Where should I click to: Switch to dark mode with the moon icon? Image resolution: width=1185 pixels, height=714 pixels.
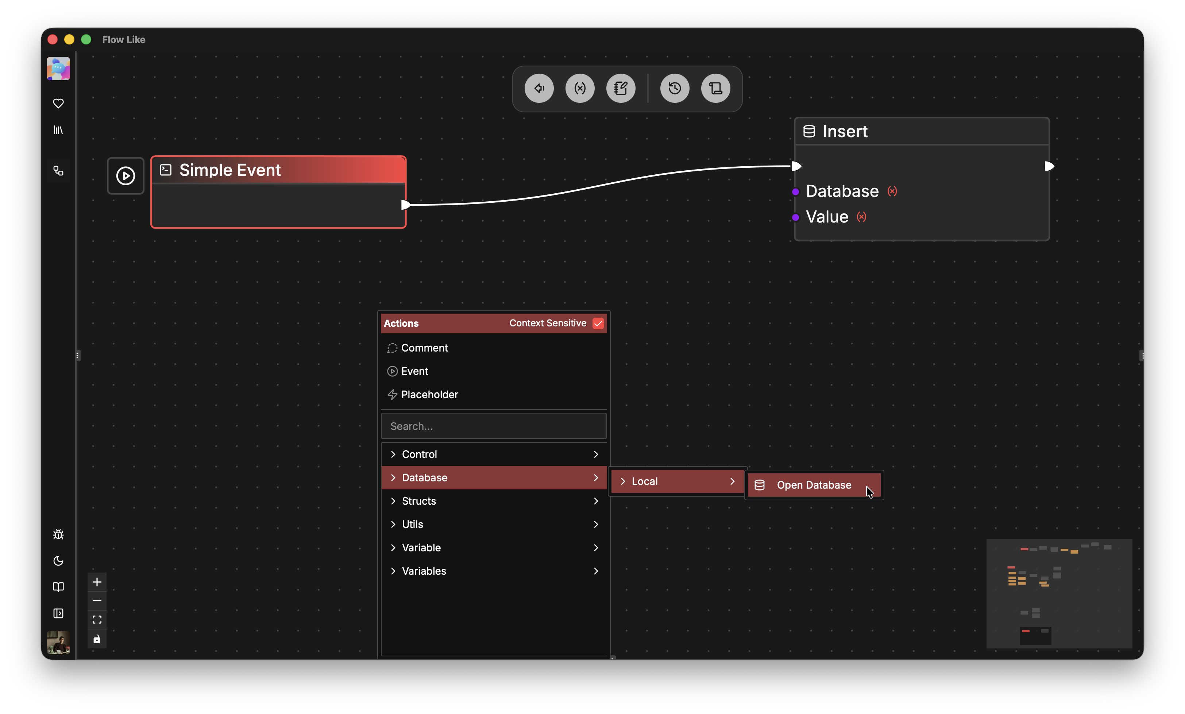pyautogui.click(x=58, y=561)
